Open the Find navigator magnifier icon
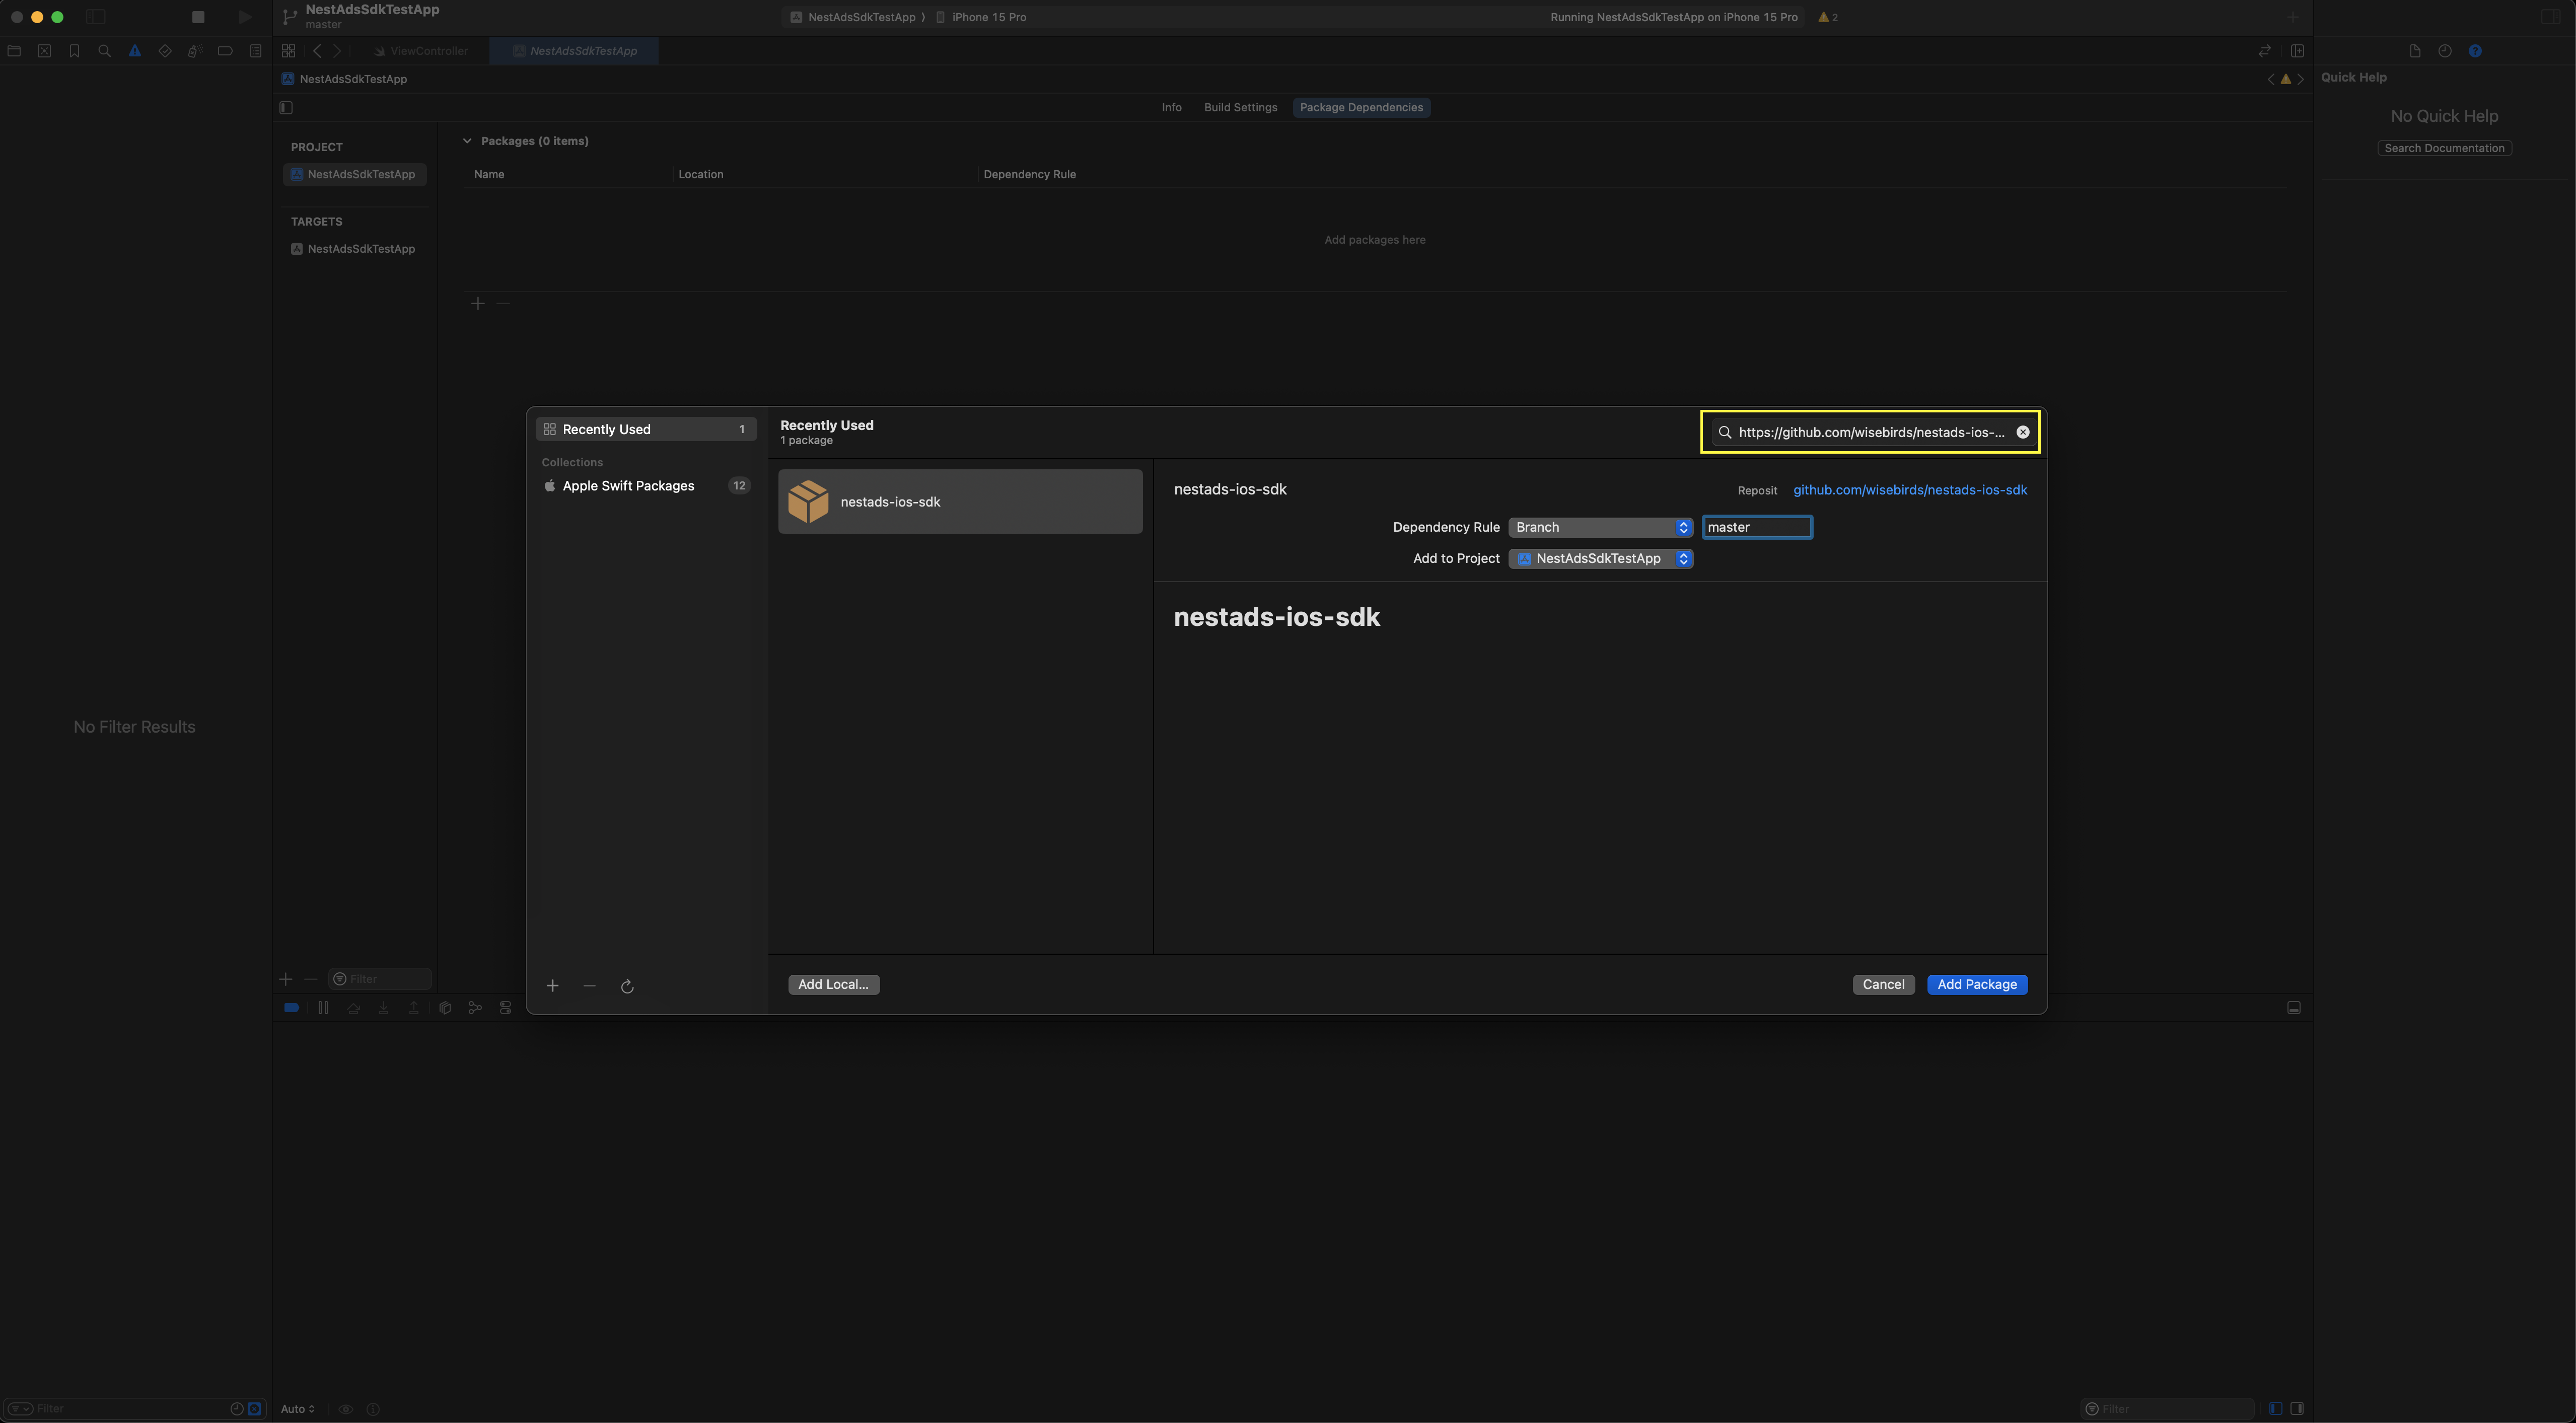The width and height of the screenshot is (2576, 1423). [104, 51]
